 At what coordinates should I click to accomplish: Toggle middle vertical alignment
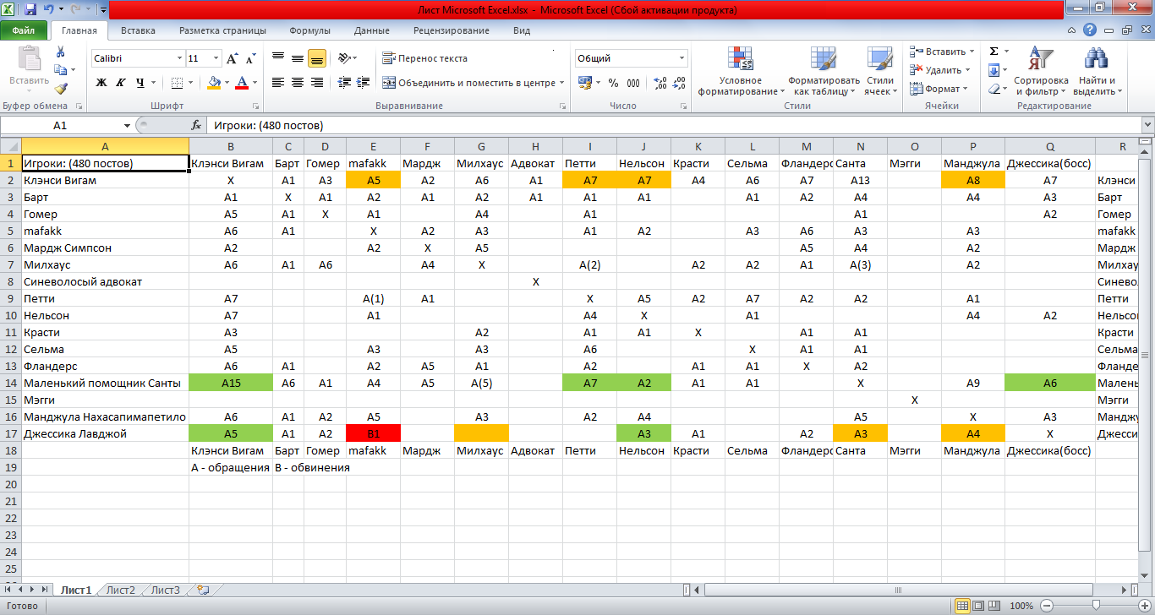[x=297, y=59]
